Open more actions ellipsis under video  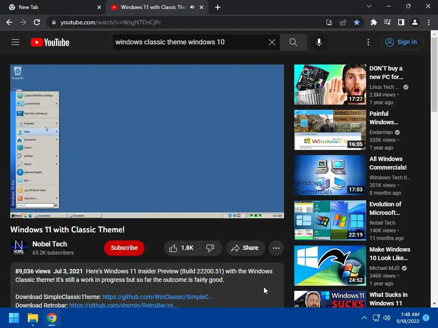(276, 248)
